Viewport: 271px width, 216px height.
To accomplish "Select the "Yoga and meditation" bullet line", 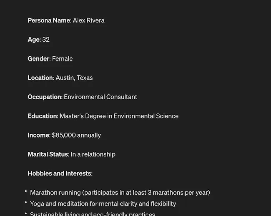I will click(103, 204).
